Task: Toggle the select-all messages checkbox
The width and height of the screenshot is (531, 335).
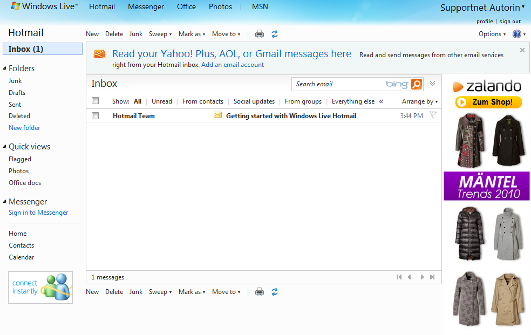Action: pos(96,100)
